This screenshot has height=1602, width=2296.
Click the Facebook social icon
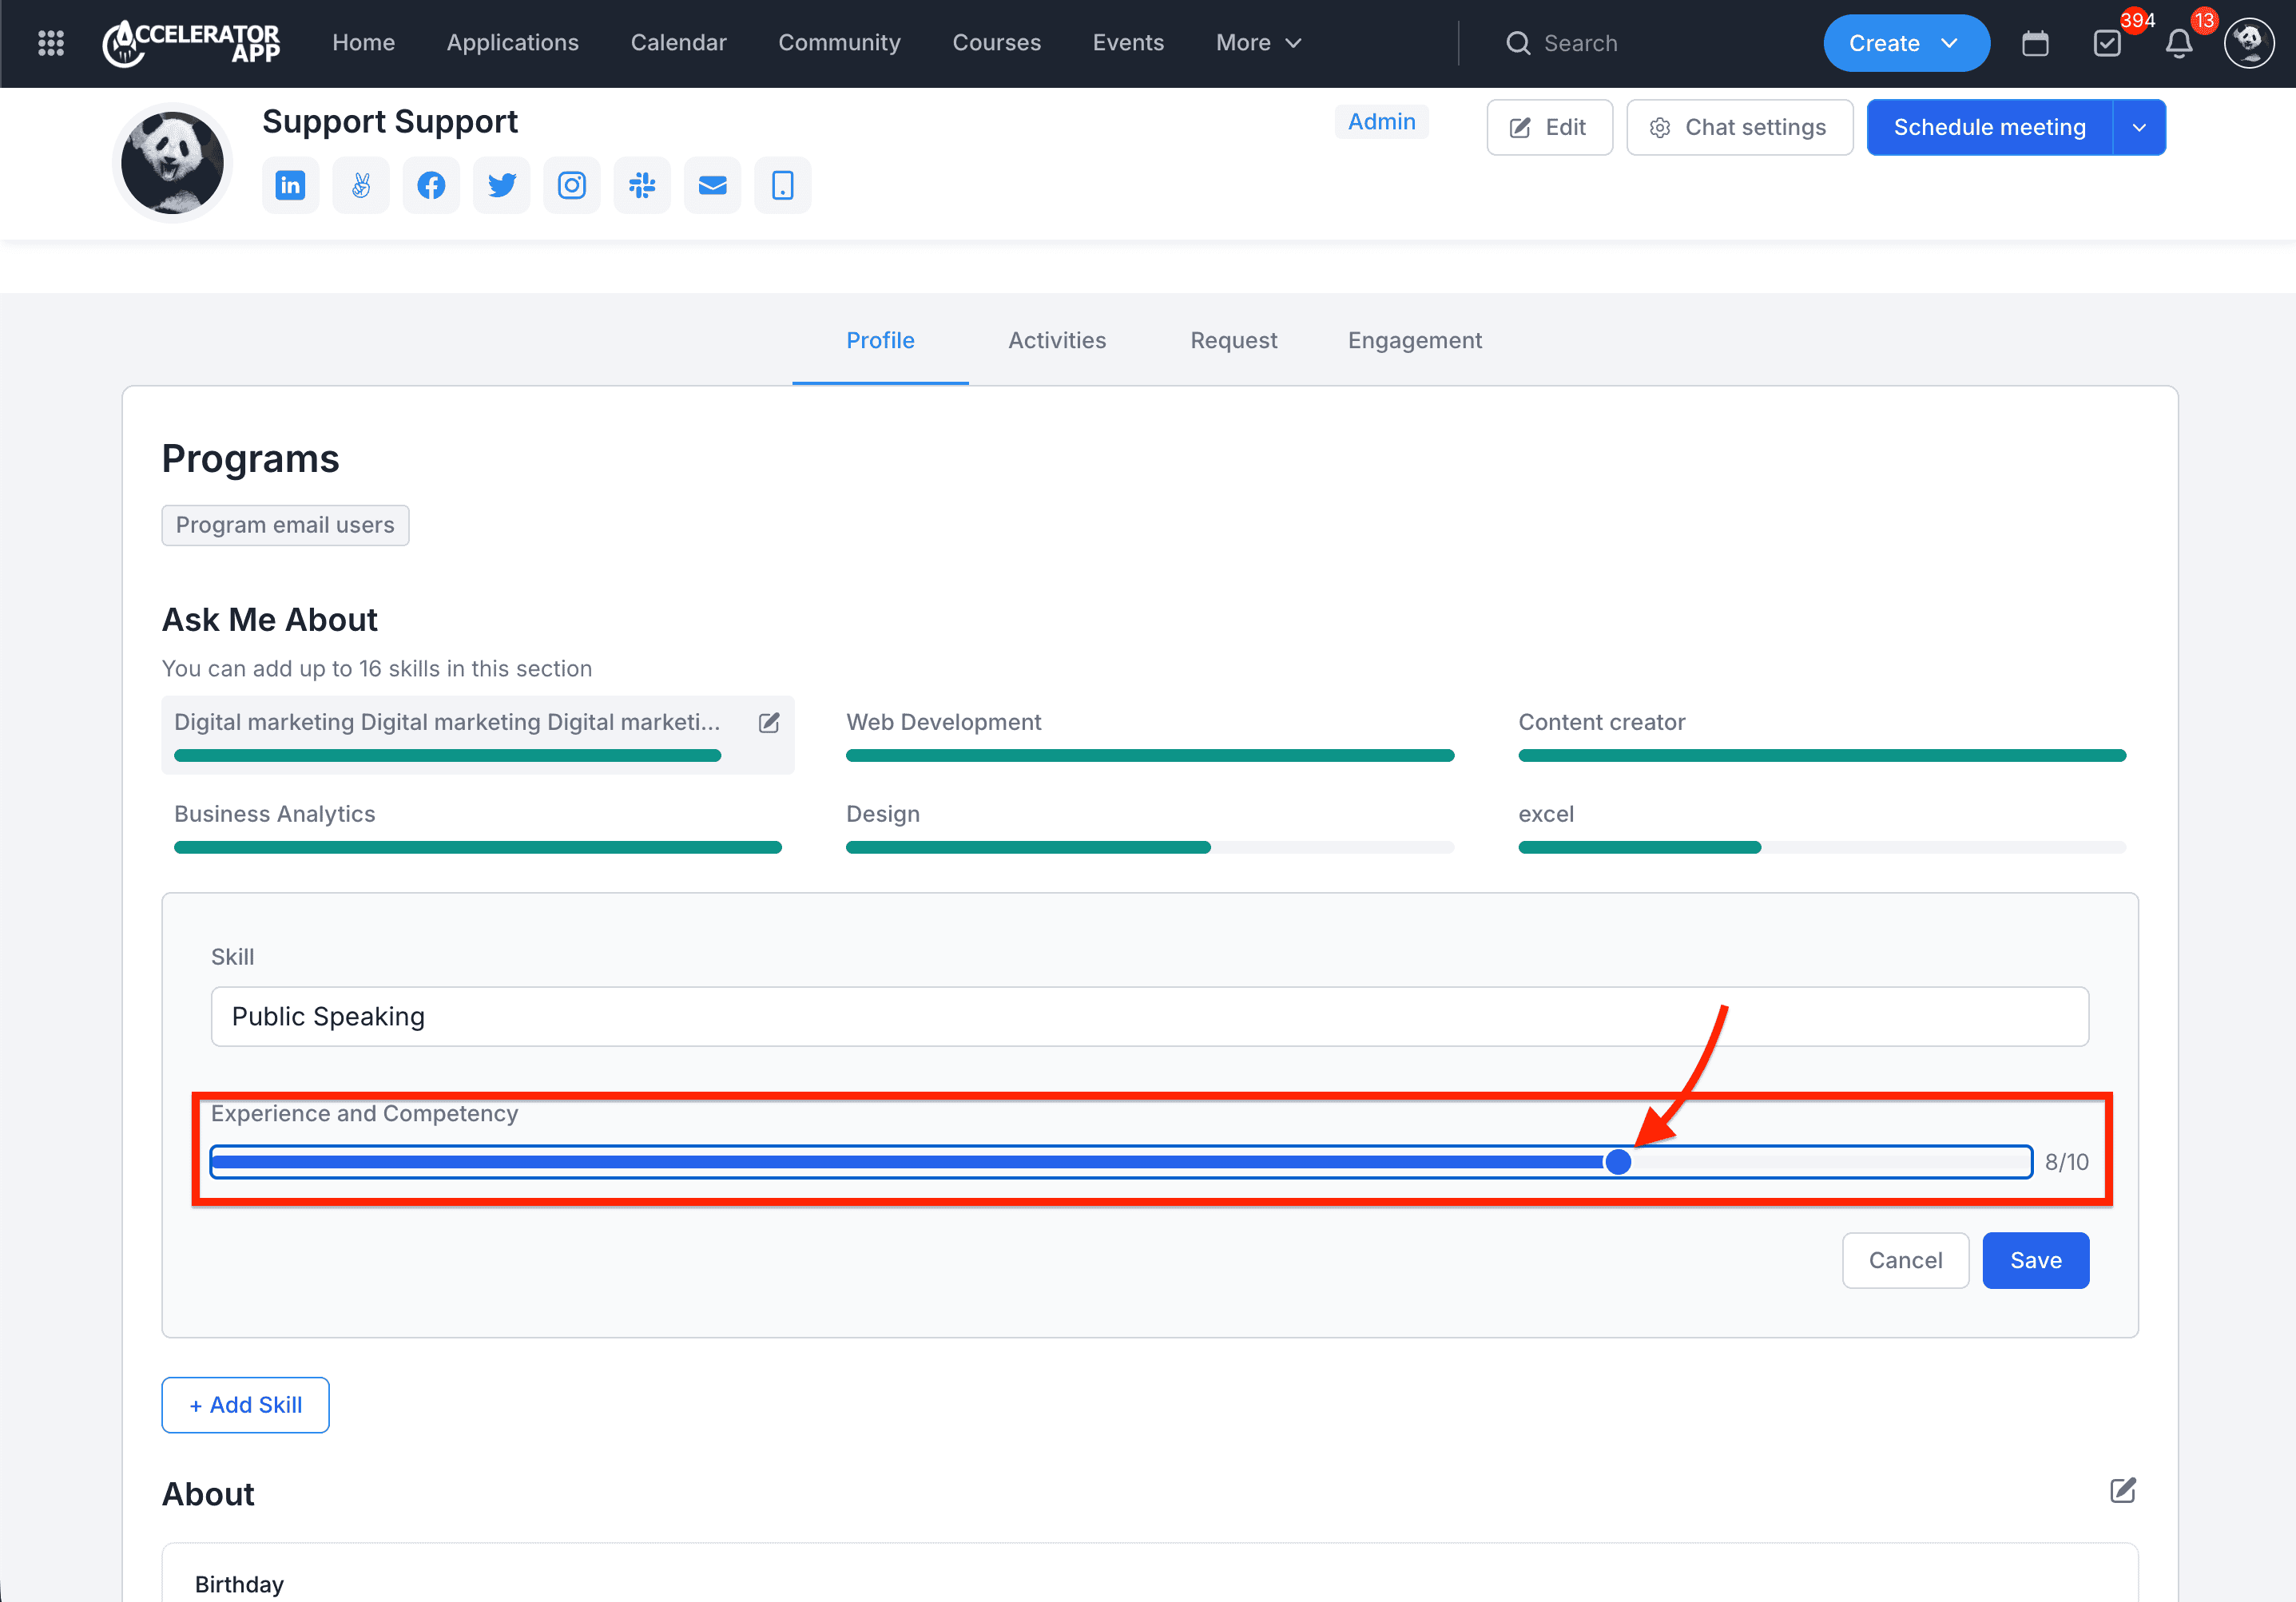(431, 186)
